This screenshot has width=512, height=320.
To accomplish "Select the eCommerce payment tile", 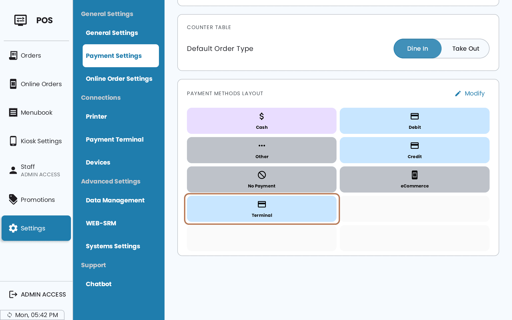I will pyautogui.click(x=415, y=179).
